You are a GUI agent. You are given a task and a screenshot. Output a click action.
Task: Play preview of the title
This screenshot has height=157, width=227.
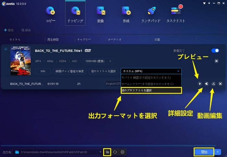[x=199, y=84]
